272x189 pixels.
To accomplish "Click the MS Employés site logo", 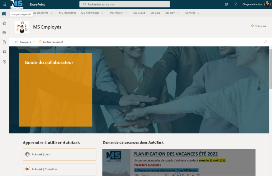I will [x=22, y=27].
